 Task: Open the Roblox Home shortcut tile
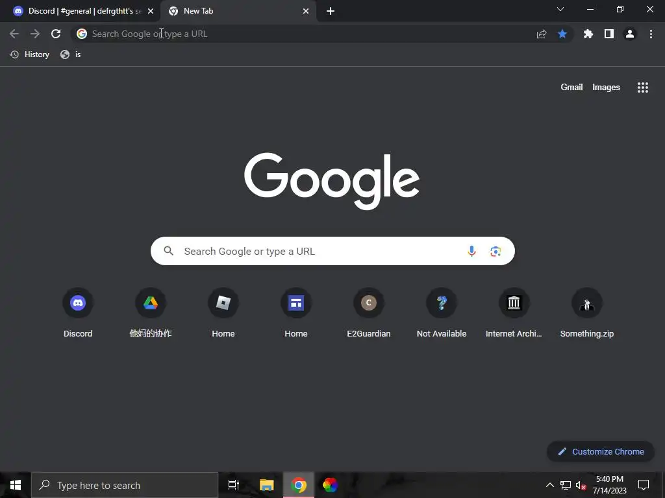[223, 313]
